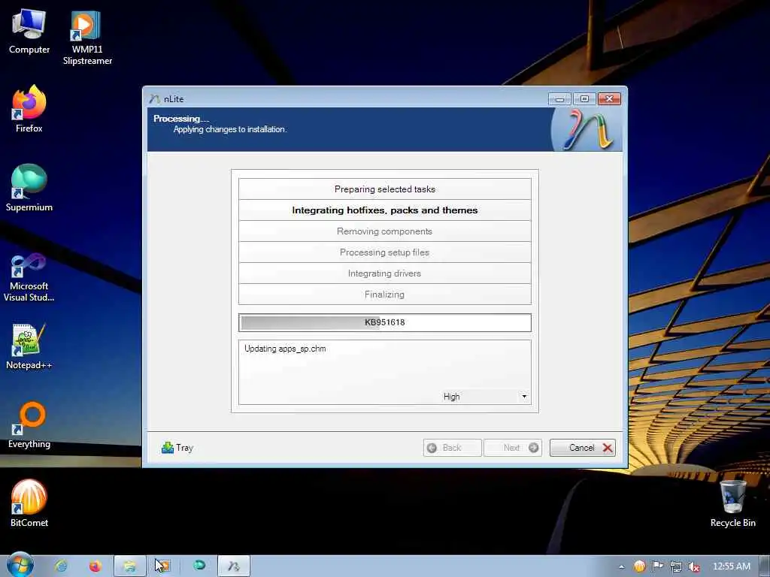The image size is (770, 577).
Task: Minimize the nLite window
Action: coord(559,98)
